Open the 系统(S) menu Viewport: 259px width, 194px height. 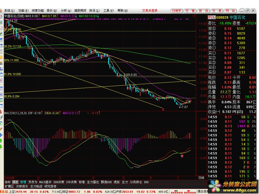pos(9,11)
